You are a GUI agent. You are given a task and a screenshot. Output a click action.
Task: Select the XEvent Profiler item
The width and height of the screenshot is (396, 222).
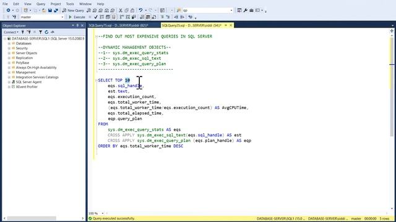[x=27, y=87]
